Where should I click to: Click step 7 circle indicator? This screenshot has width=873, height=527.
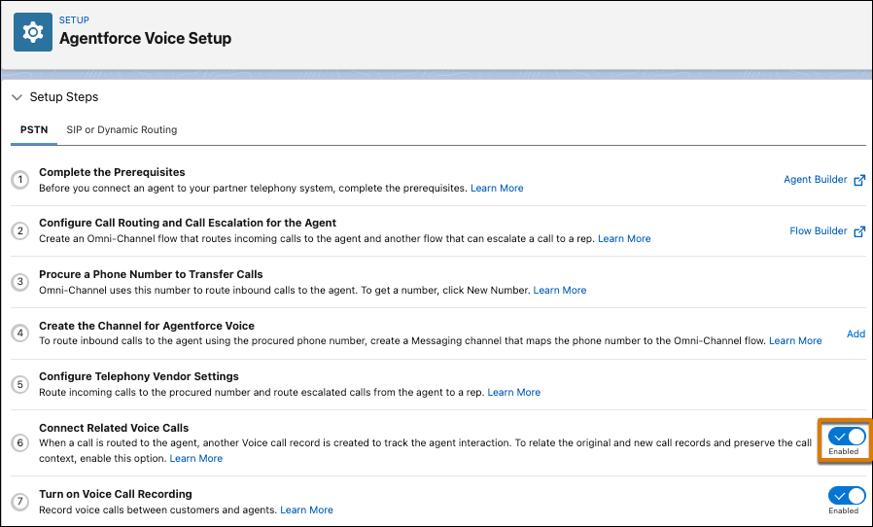(x=20, y=502)
